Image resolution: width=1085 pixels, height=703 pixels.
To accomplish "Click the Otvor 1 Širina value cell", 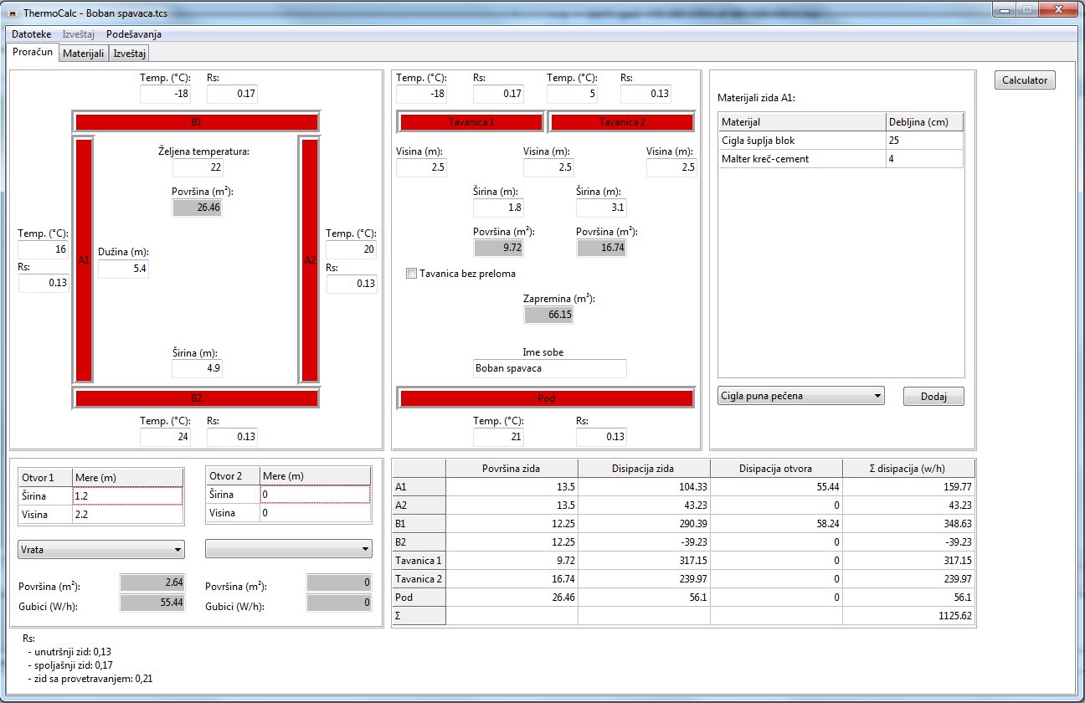I will 127,495.
